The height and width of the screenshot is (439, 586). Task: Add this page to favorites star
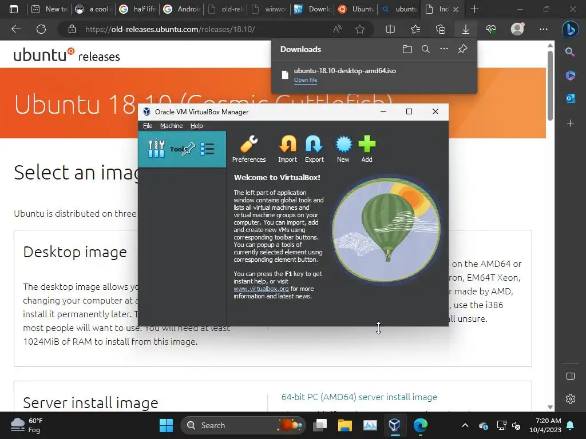point(360,29)
